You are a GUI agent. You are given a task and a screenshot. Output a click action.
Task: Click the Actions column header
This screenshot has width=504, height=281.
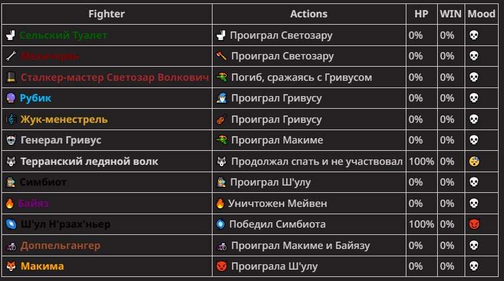309,14
